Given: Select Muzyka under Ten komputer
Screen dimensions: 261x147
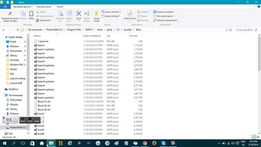Looking at the screenshot, I should 14,105.
